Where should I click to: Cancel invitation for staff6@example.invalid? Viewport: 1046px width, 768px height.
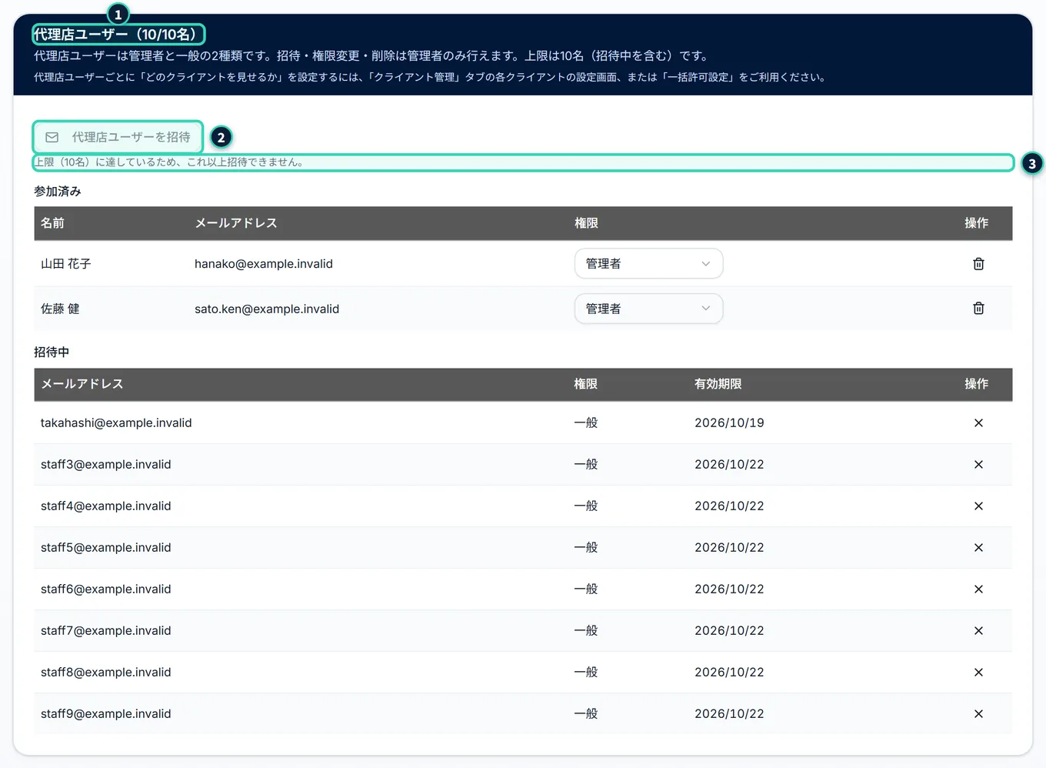[978, 589]
